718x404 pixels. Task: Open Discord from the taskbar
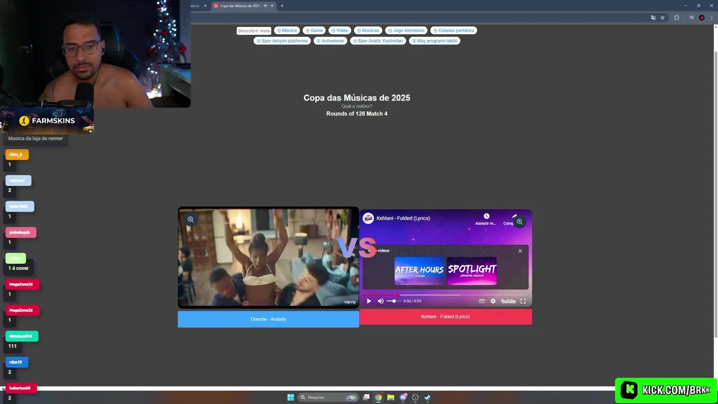[x=403, y=397]
